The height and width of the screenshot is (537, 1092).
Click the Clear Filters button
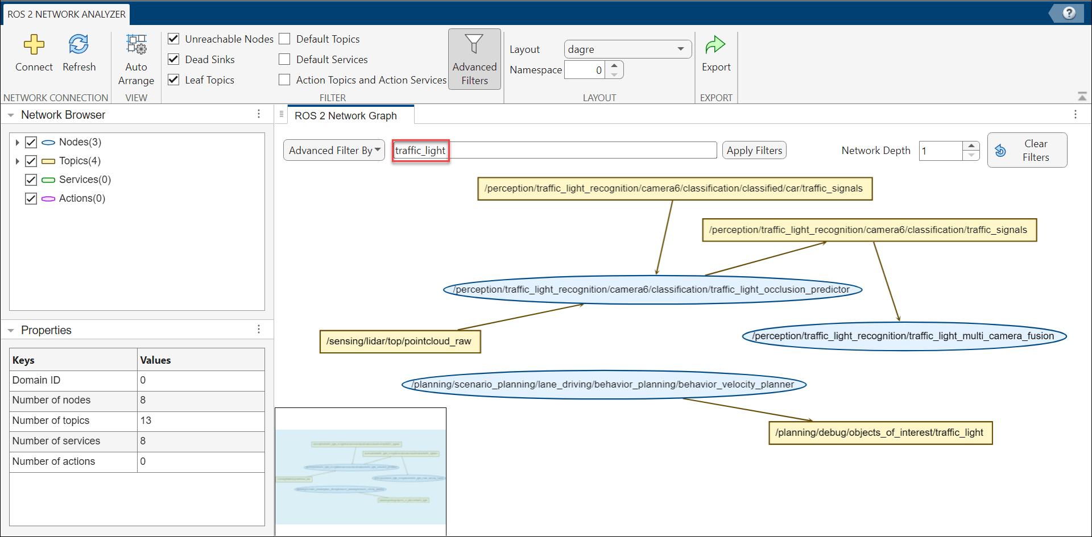(x=1027, y=151)
